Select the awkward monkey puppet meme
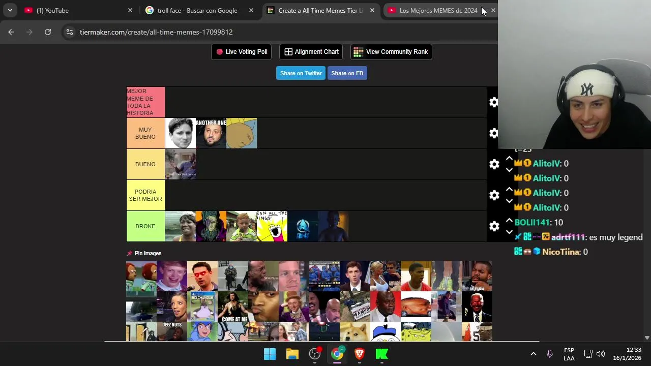The image size is (651, 366). click(x=141, y=276)
